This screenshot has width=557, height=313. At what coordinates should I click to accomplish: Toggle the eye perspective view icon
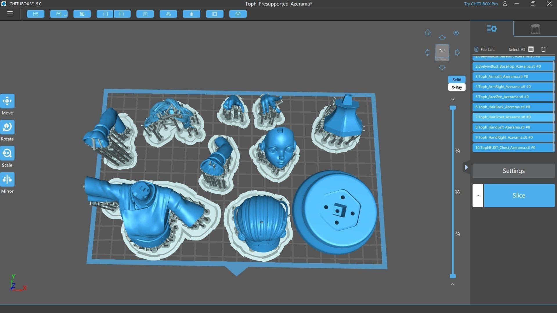tap(456, 33)
